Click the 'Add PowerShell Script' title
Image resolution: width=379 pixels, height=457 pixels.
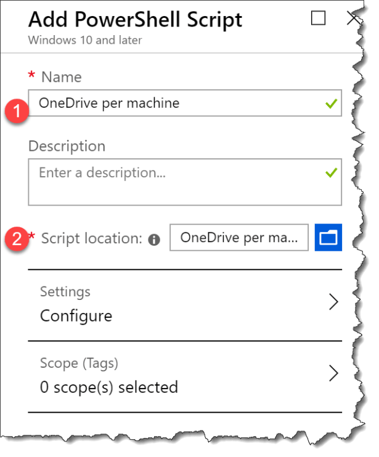click(x=136, y=19)
